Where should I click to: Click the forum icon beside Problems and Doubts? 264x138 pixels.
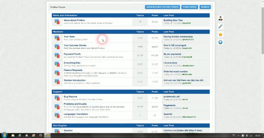pos(57,107)
